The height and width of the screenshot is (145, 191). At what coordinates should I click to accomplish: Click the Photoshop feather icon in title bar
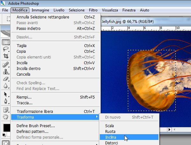pos(3,3)
